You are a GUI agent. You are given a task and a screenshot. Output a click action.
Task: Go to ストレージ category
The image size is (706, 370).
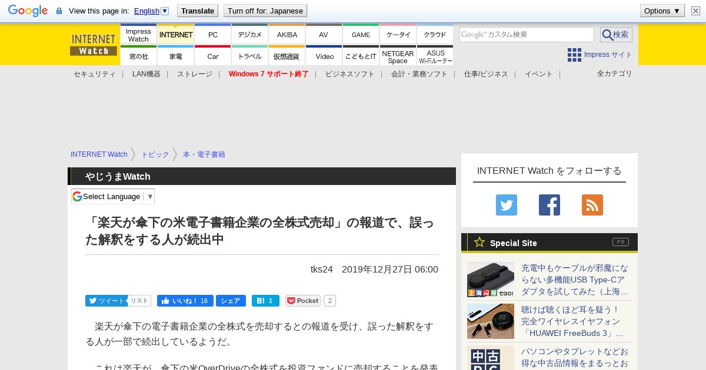coord(195,74)
